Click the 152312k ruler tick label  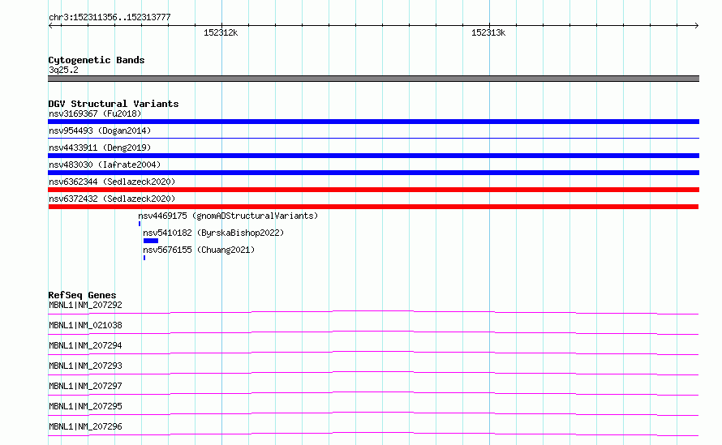click(x=221, y=32)
